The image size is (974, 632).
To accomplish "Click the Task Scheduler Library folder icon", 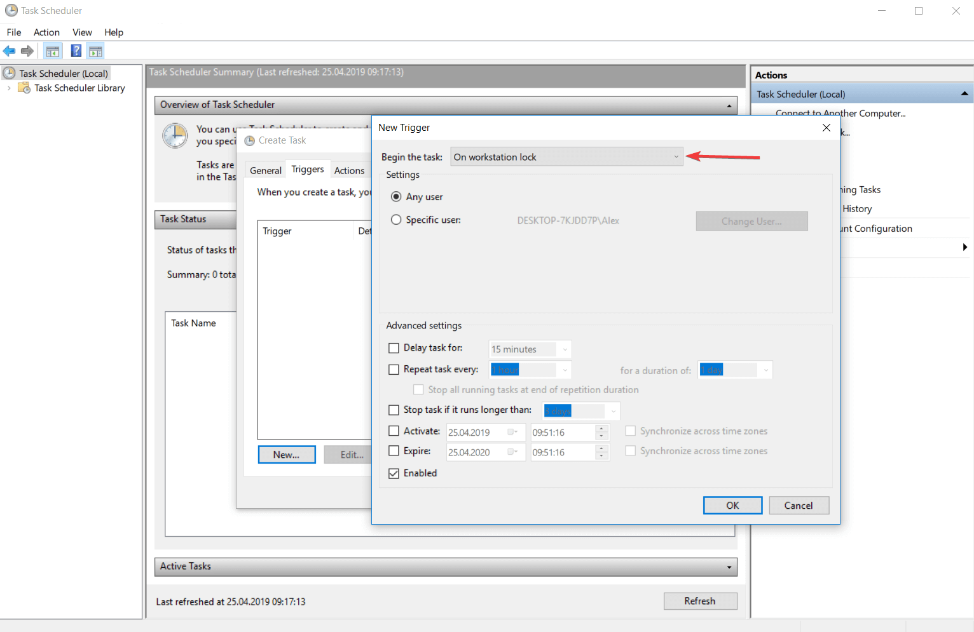I will pyautogui.click(x=24, y=88).
